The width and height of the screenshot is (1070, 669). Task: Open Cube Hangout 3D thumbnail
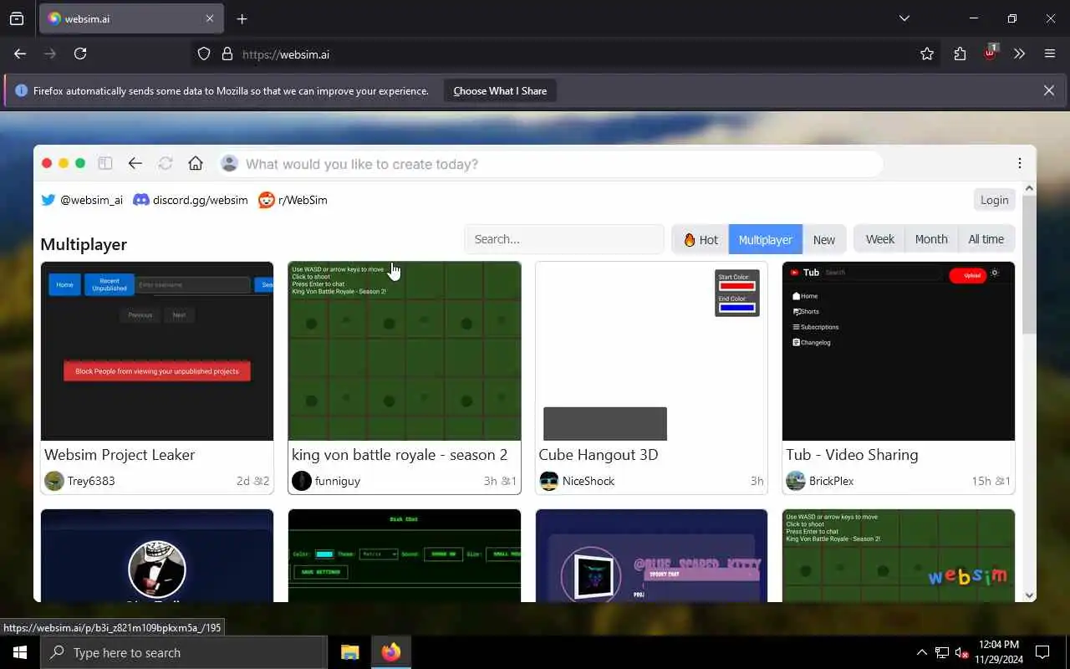[651, 351]
